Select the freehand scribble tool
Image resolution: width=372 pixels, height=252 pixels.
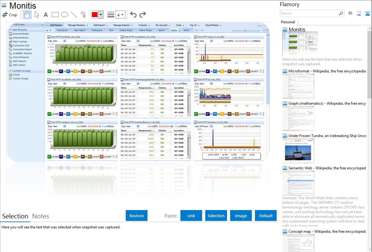[83, 15]
